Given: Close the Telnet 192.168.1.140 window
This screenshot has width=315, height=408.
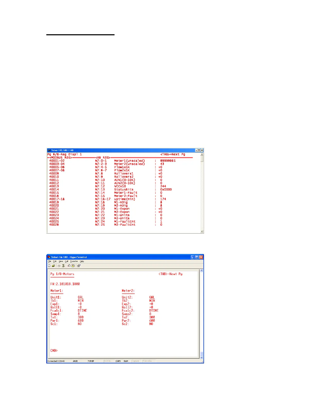Looking at the screenshot, I should click(x=202, y=150).
